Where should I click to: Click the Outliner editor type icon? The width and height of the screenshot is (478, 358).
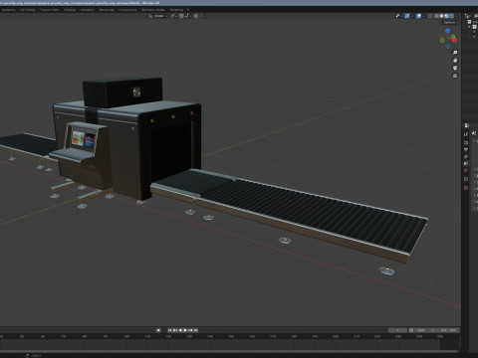pos(468,16)
